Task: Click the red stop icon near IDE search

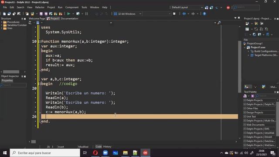Action: click(x=228, y=7)
